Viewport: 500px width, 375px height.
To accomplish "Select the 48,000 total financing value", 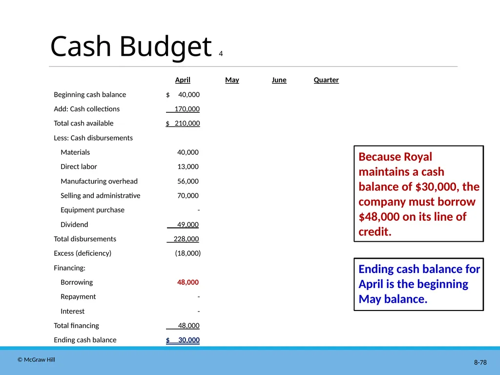I will [188, 326].
